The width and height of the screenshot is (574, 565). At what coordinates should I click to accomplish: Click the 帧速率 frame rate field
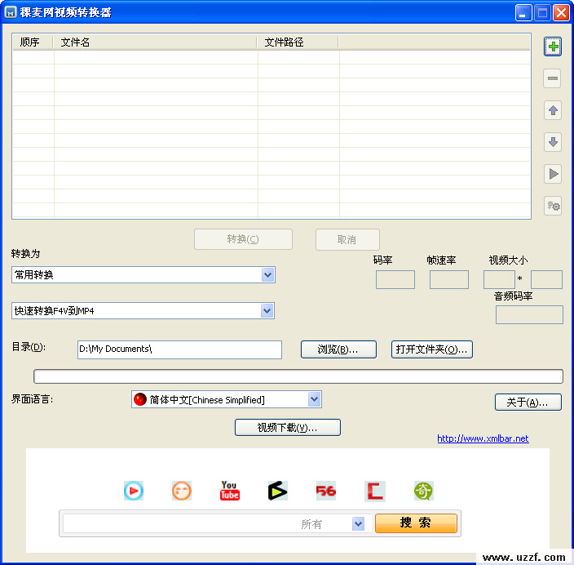point(449,280)
